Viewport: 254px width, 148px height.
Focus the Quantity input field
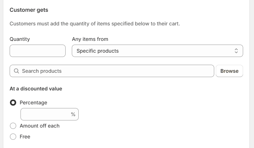pyautogui.click(x=38, y=51)
